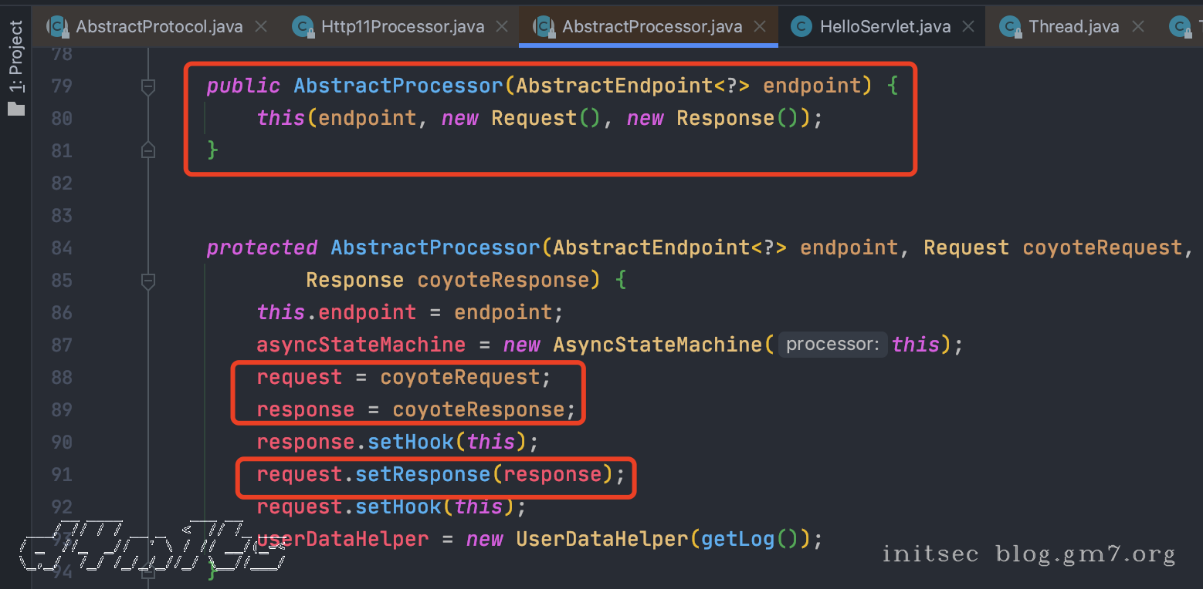The width and height of the screenshot is (1203, 589).
Task: Click the fold end marker on line 81
Action: [148, 150]
